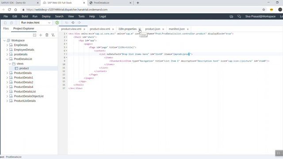The height and width of the screenshot is (159, 283).
Task: Close the product.json editor tab
Action: point(163,29)
